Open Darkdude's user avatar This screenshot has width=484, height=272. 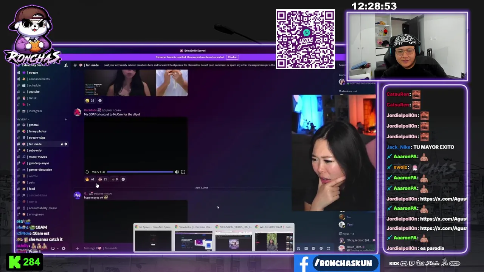(x=78, y=112)
